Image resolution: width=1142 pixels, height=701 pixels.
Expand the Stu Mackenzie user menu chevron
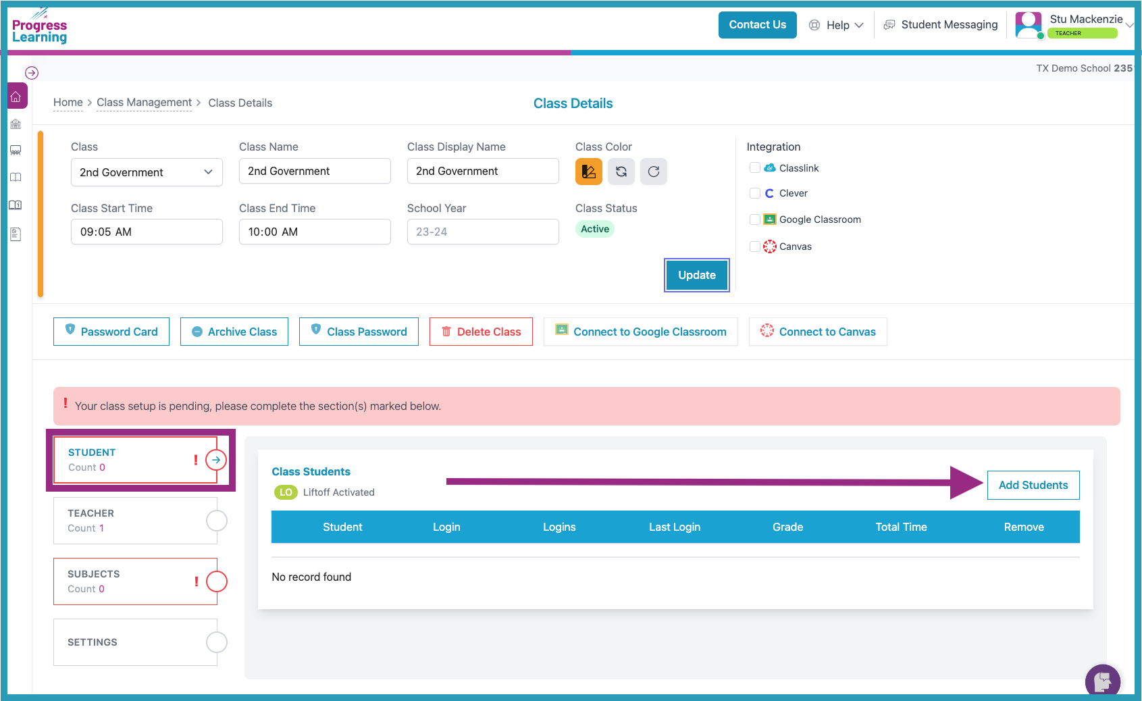1129,26
